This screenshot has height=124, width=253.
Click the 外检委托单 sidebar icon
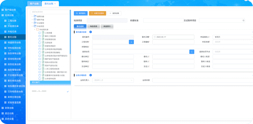[5, 26]
